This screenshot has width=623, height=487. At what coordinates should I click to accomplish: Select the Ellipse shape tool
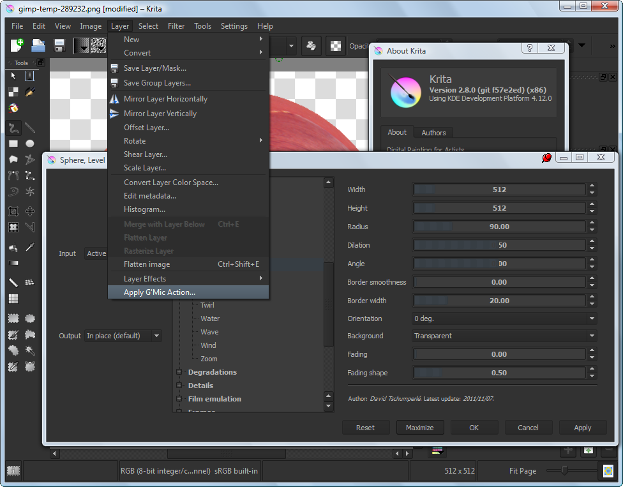30,144
